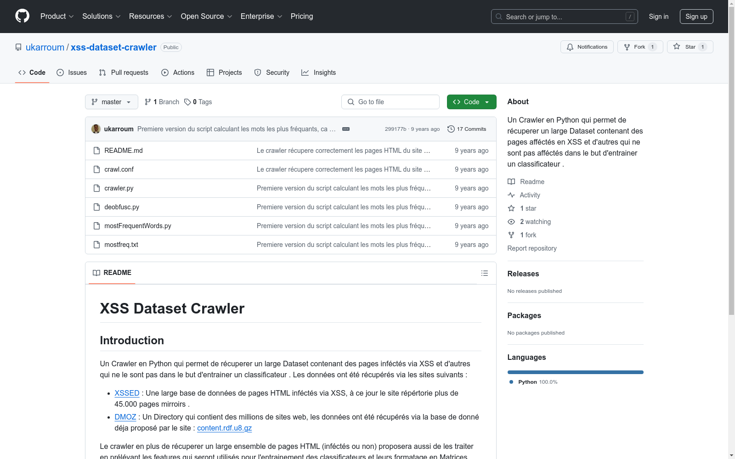Viewport: 735px width, 459px height.
Task: Expand the Product menu
Action: click(x=57, y=17)
